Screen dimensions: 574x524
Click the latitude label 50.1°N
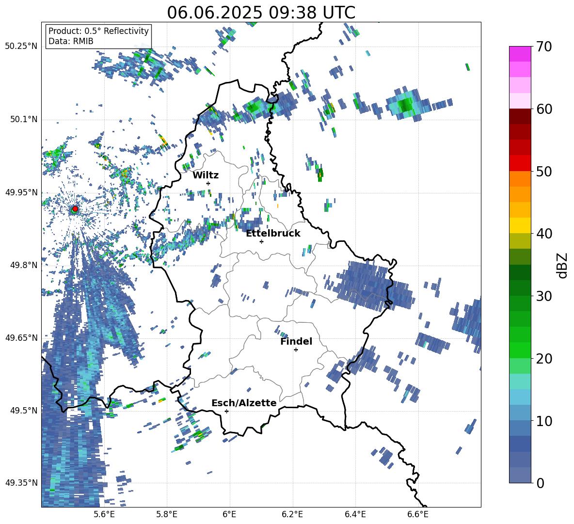(23, 120)
